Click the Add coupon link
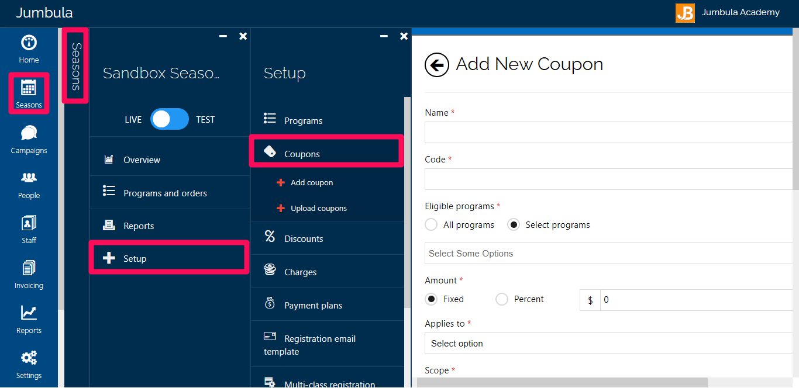Viewport: 799px width, 388px height. tap(312, 183)
